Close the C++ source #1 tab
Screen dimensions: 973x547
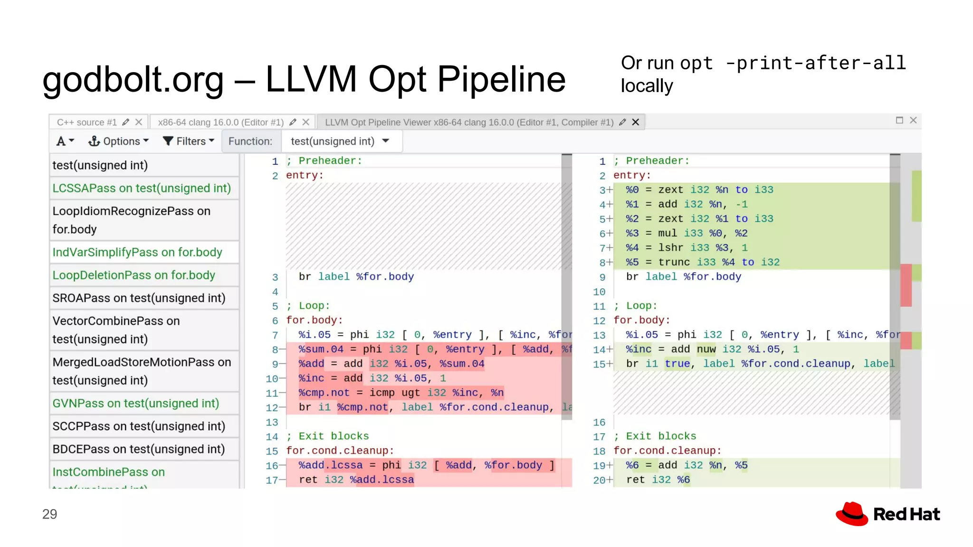pos(139,122)
